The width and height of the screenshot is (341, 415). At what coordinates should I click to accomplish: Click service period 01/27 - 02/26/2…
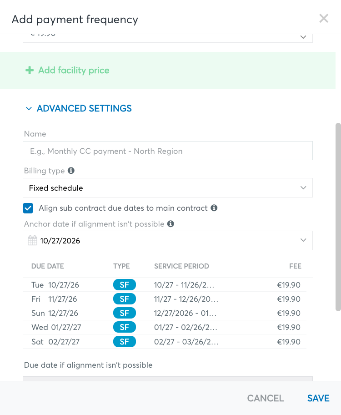186,327
